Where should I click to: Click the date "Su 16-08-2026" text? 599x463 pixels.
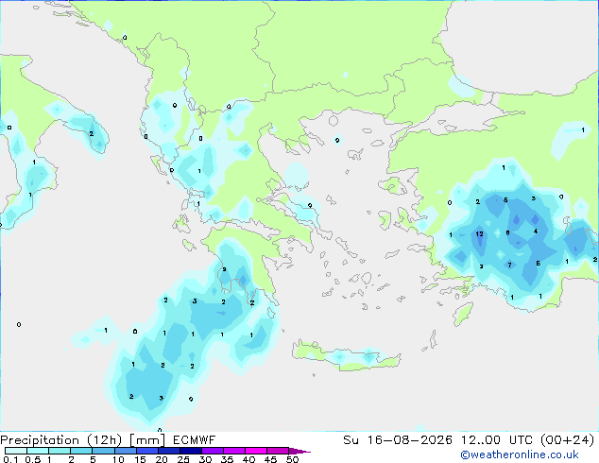pos(398,440)
